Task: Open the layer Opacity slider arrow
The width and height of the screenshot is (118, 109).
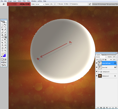Action: tap(117, 57)
